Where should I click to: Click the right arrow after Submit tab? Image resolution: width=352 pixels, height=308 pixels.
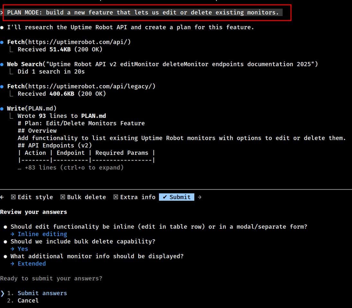199,197
